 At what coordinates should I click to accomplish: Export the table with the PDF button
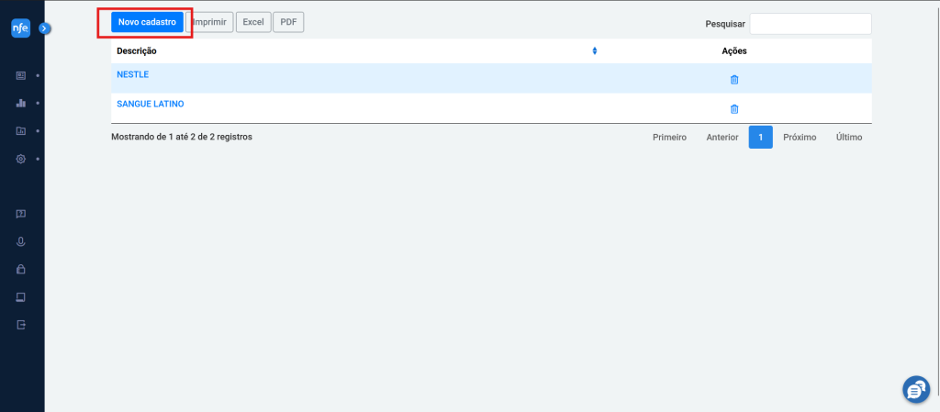pyautogui.click(x=288, y=22)
